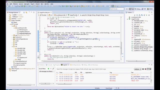Open the Window menu
The width and height of the screenshot is (160, 90).
pyautogui.click(x=47, y=4)
